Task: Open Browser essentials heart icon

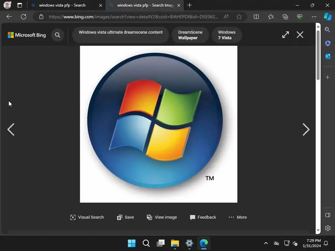Action: [300, 17]
